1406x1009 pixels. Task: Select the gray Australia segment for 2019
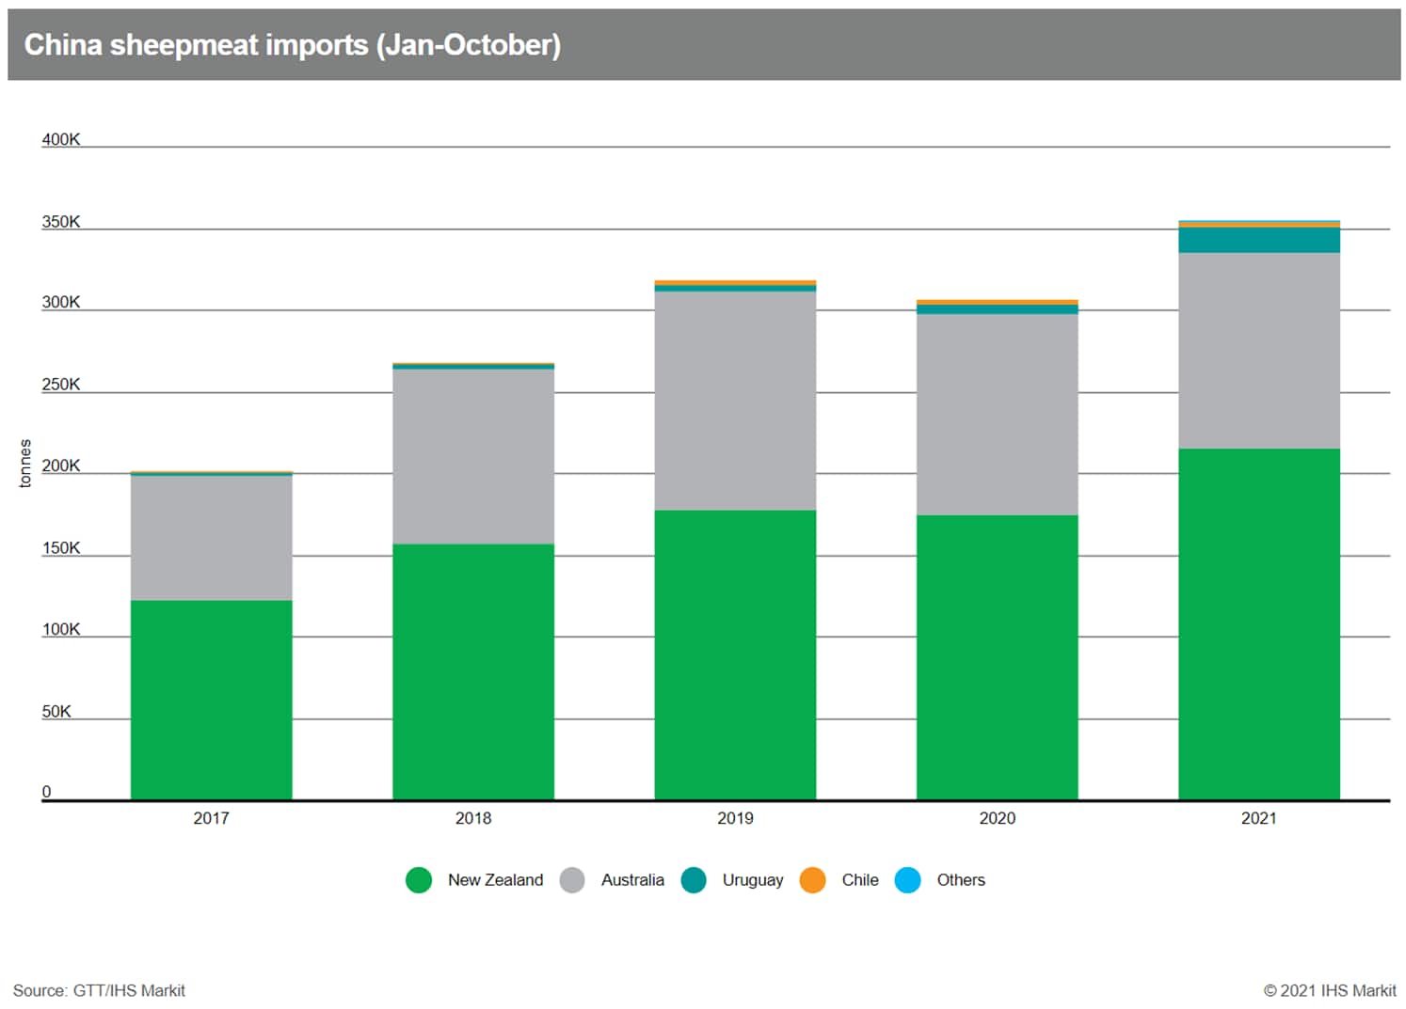[x=735, y=401]
